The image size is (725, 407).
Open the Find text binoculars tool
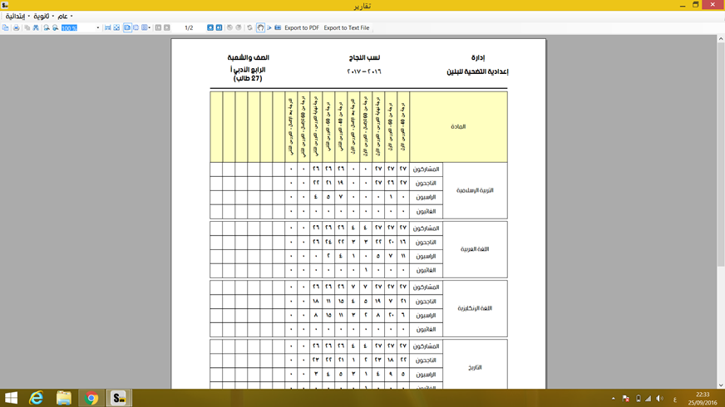(36, 28)
